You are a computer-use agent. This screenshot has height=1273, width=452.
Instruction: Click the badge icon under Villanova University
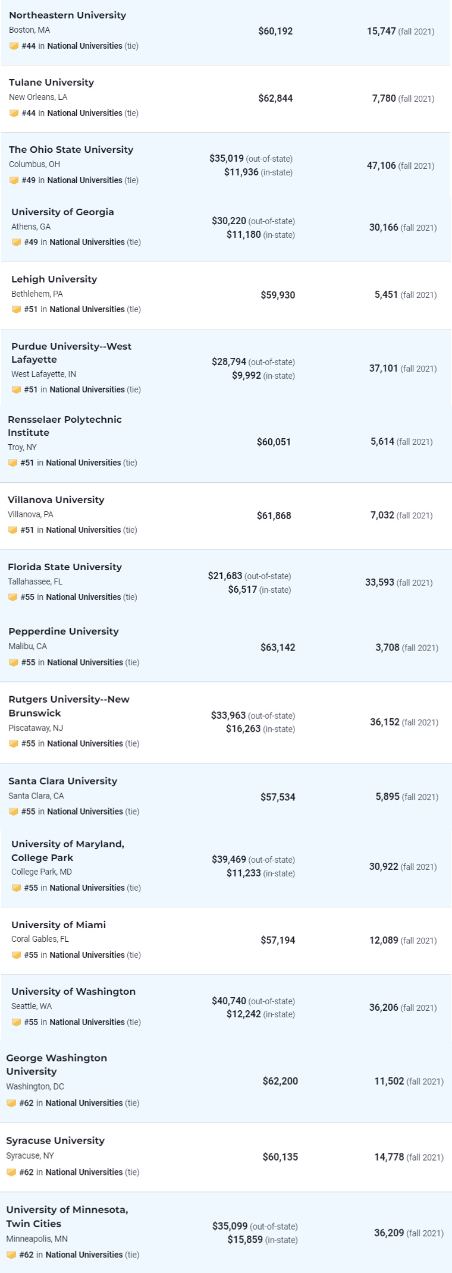12,530
